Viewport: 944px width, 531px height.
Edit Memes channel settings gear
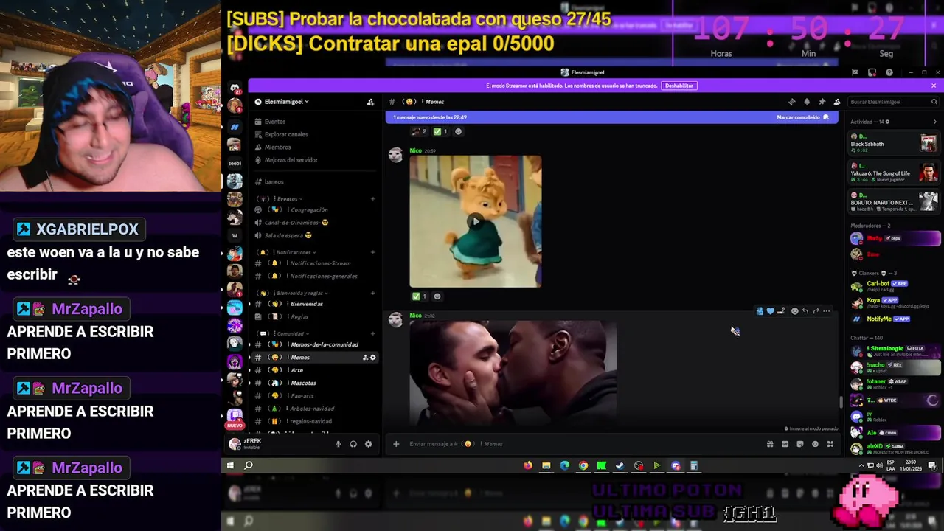click(x=372, y=358)
